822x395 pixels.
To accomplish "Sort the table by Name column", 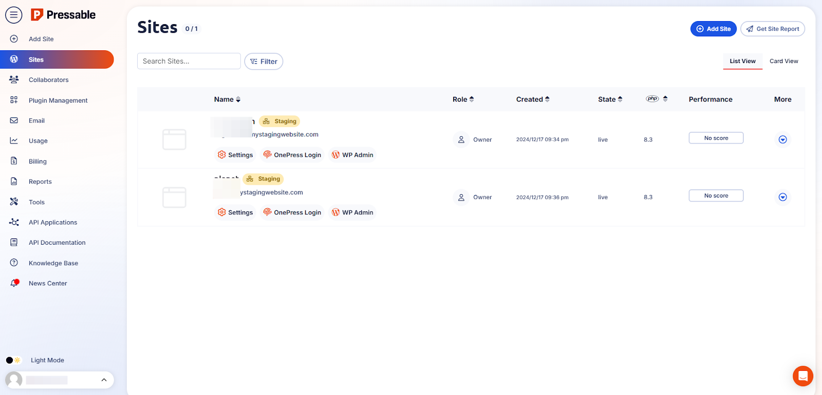I will coord(227,100).
